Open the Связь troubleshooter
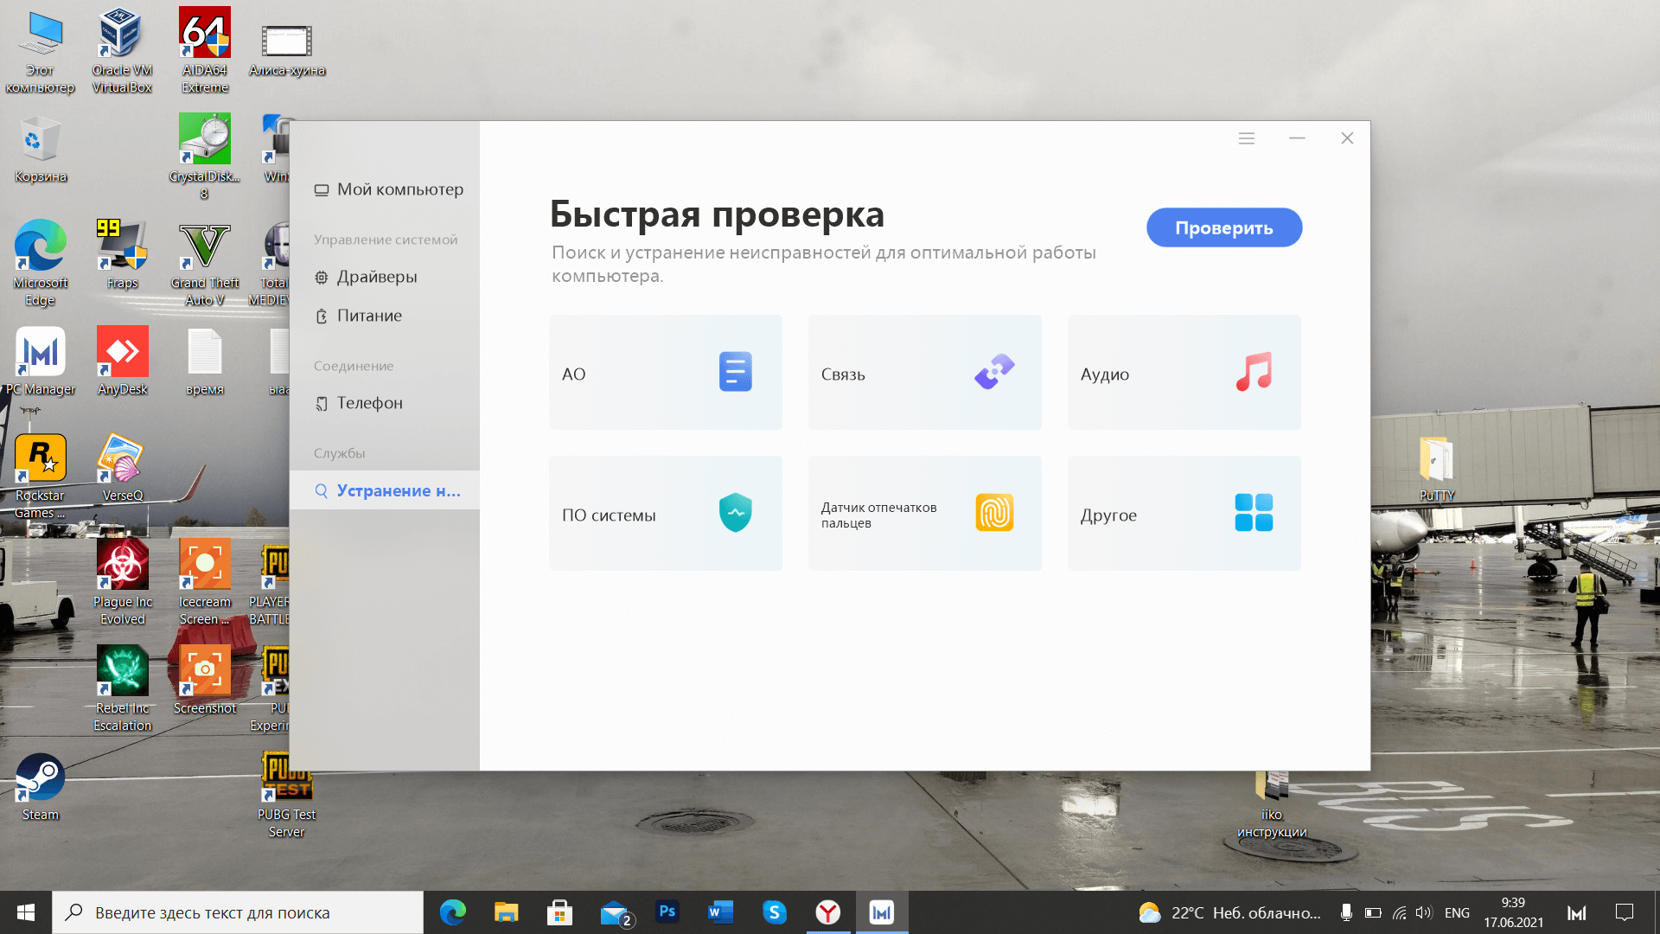The height and width of the screenshot is (934, 1660). (x=924, y=373)
